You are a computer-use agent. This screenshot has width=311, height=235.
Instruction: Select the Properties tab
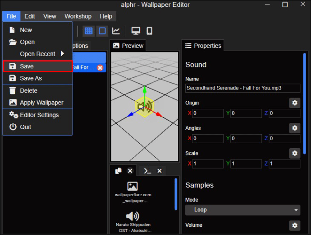(x=203, y=46)
